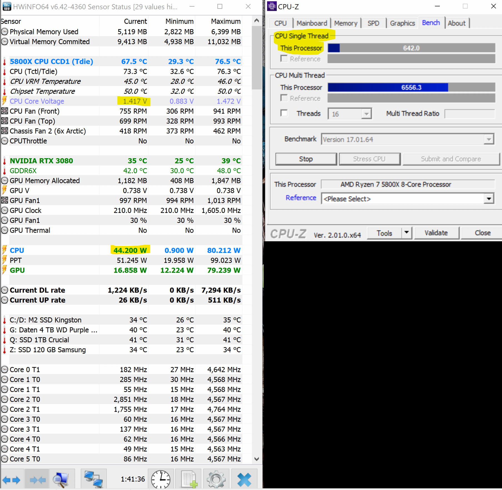Click thermometer icon of NVIDIA RTX 3080

[x=4, y=161]
